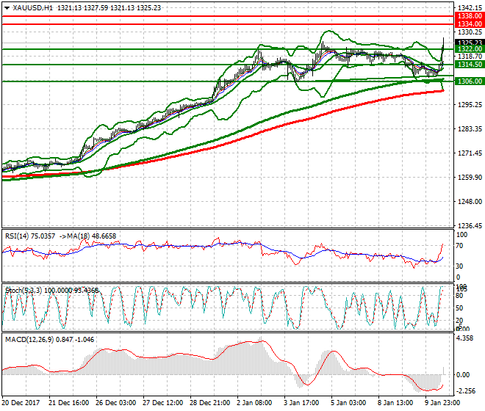
Task: Click the 4.358 MACD scale value
Action: 464,338
